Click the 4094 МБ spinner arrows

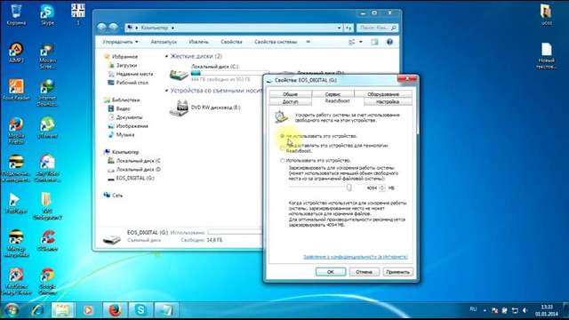[382, 188]
